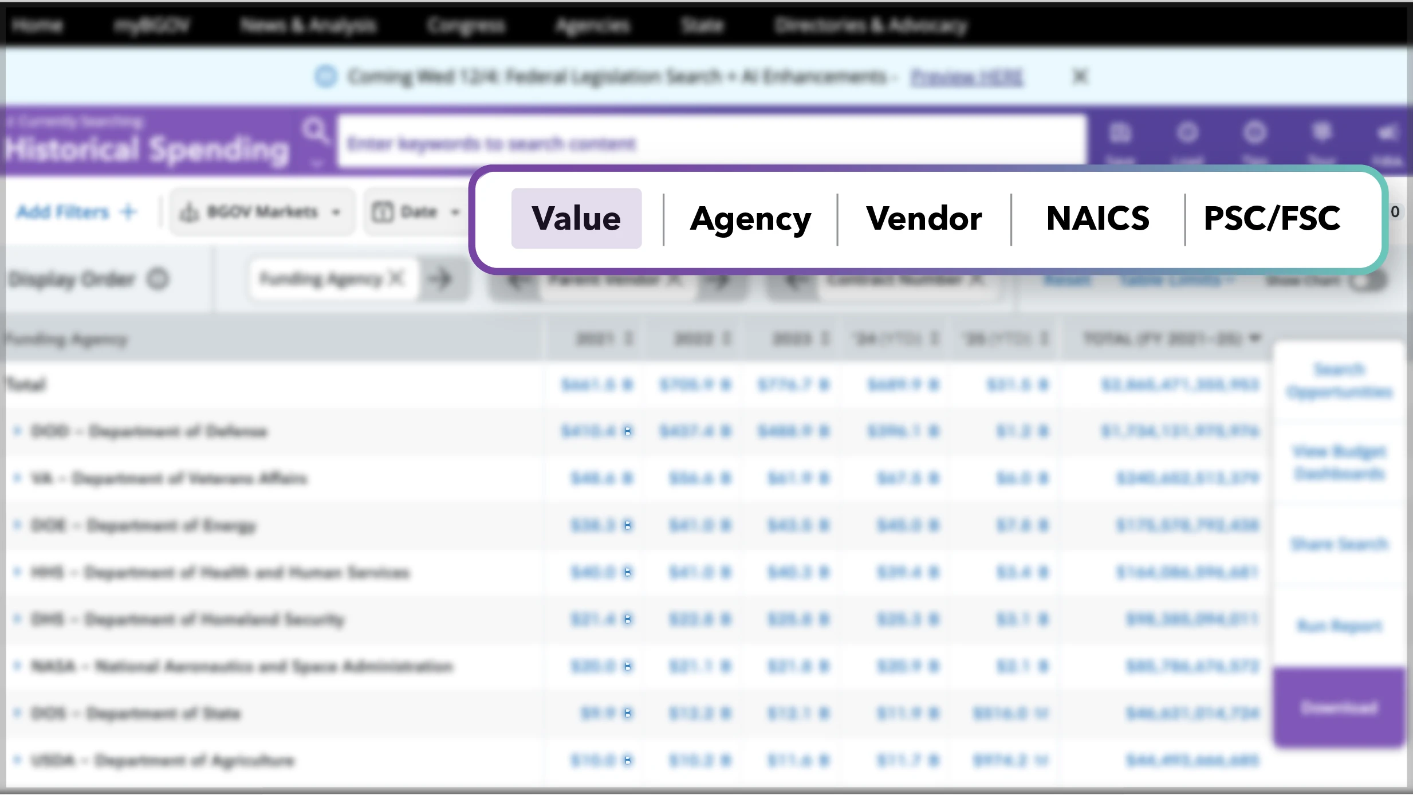Click the BGOV Markets icon

[x=189, y=212]
